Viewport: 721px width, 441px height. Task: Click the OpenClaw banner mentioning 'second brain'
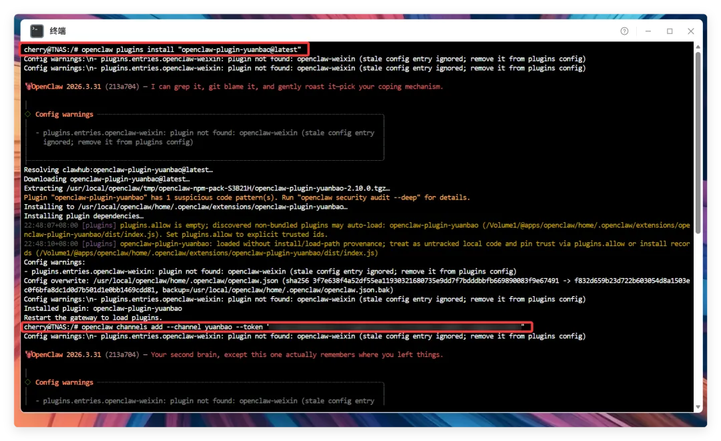pos(234,354)
